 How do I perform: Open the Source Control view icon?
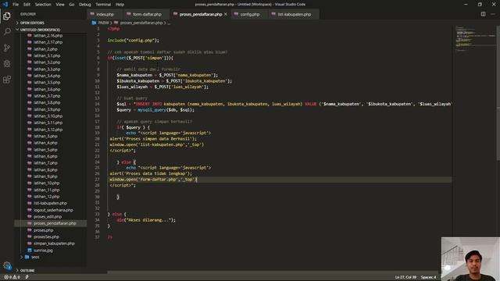(x=7, y=48)
